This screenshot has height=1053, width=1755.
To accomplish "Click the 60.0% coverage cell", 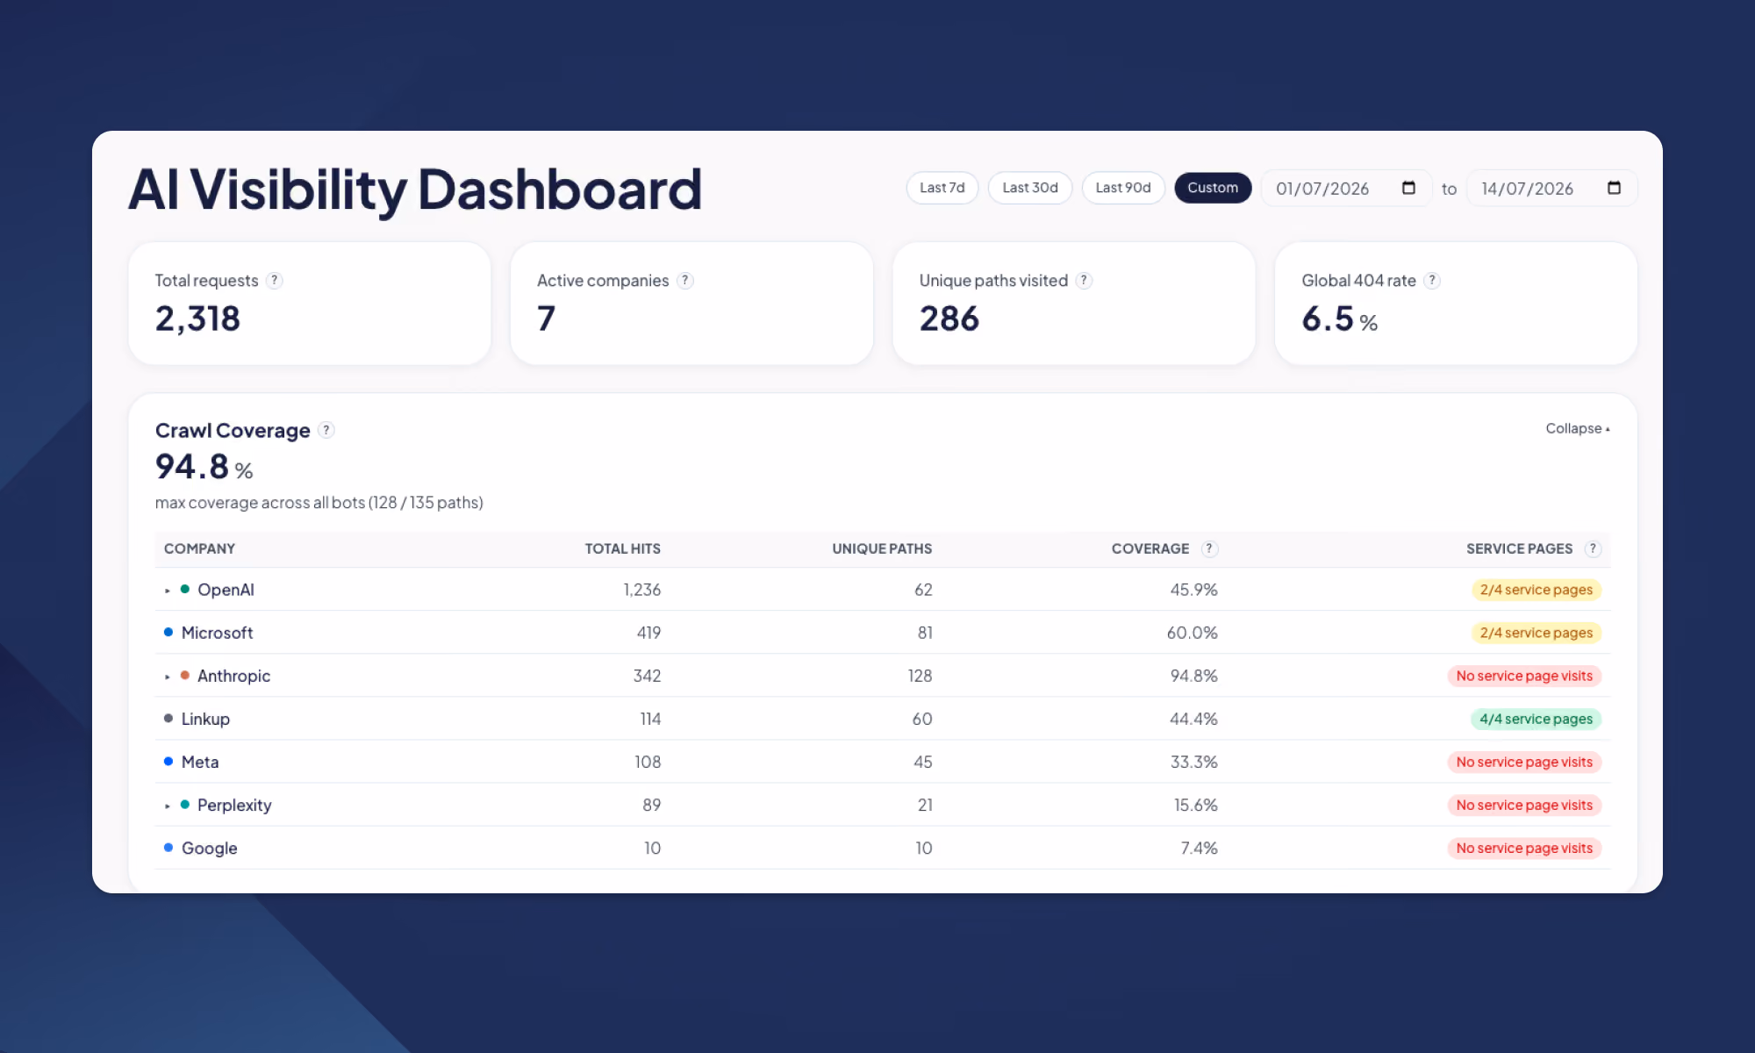I will [x=1192, y=633].
